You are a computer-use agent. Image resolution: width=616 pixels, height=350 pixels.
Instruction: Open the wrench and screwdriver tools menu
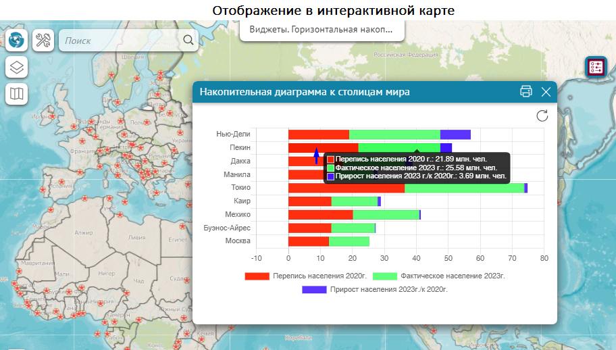click(44, 41)
